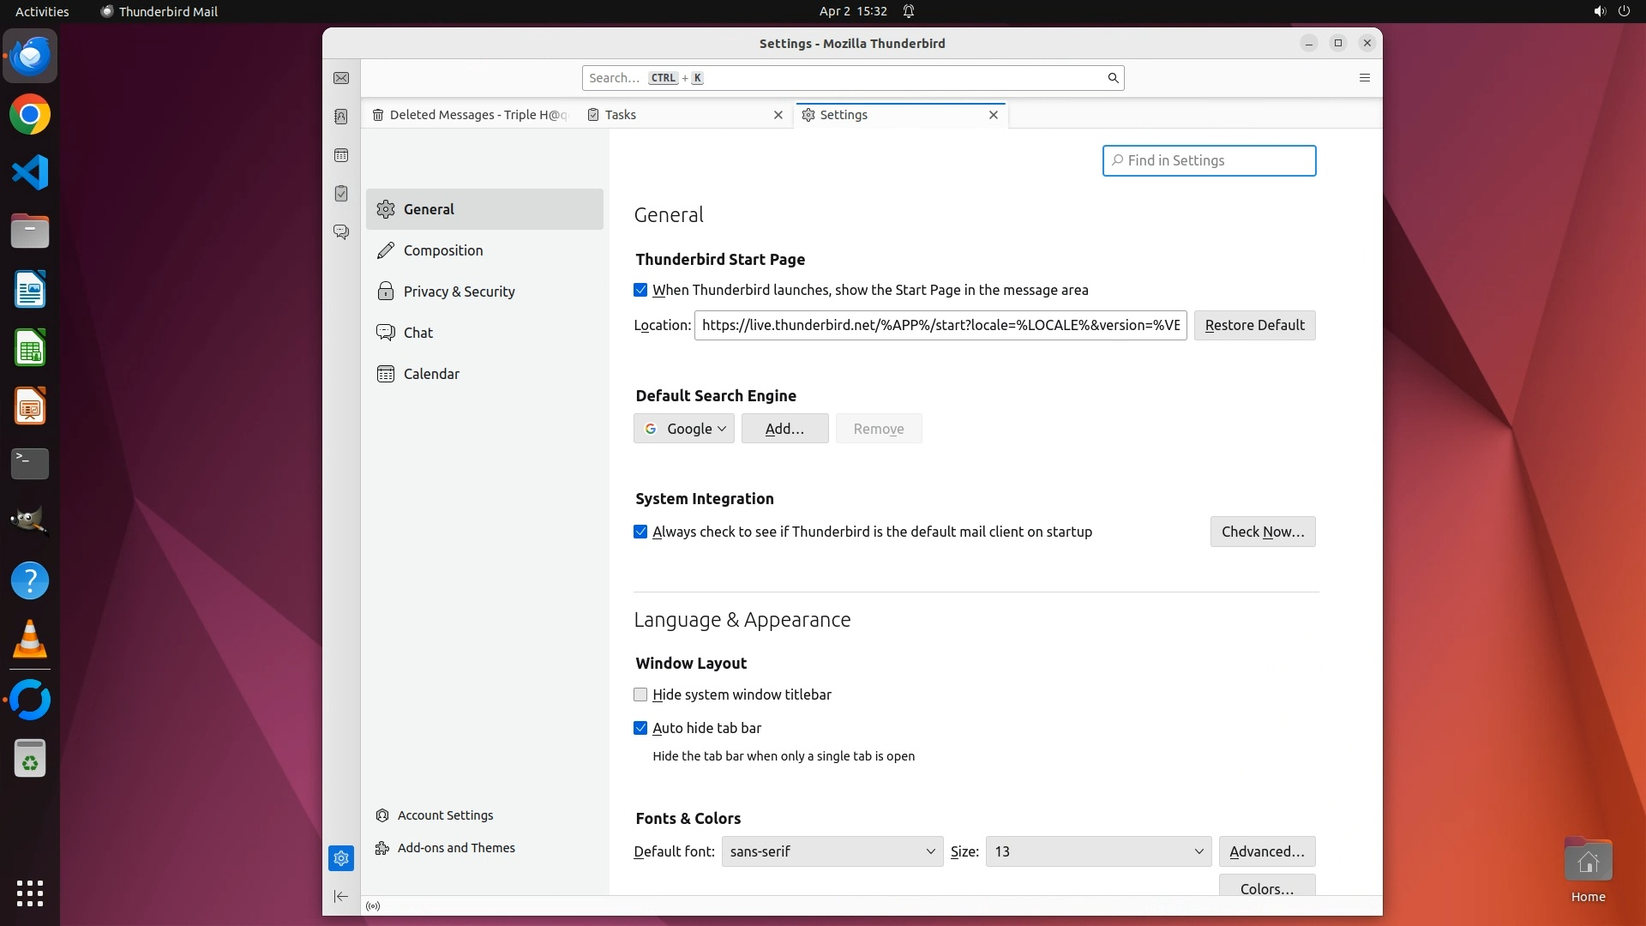Image resolution: width=1646 pixels, height=926 pixels.
Task: Enable Hide system window titlebar
Action: [x=640, y=694]
